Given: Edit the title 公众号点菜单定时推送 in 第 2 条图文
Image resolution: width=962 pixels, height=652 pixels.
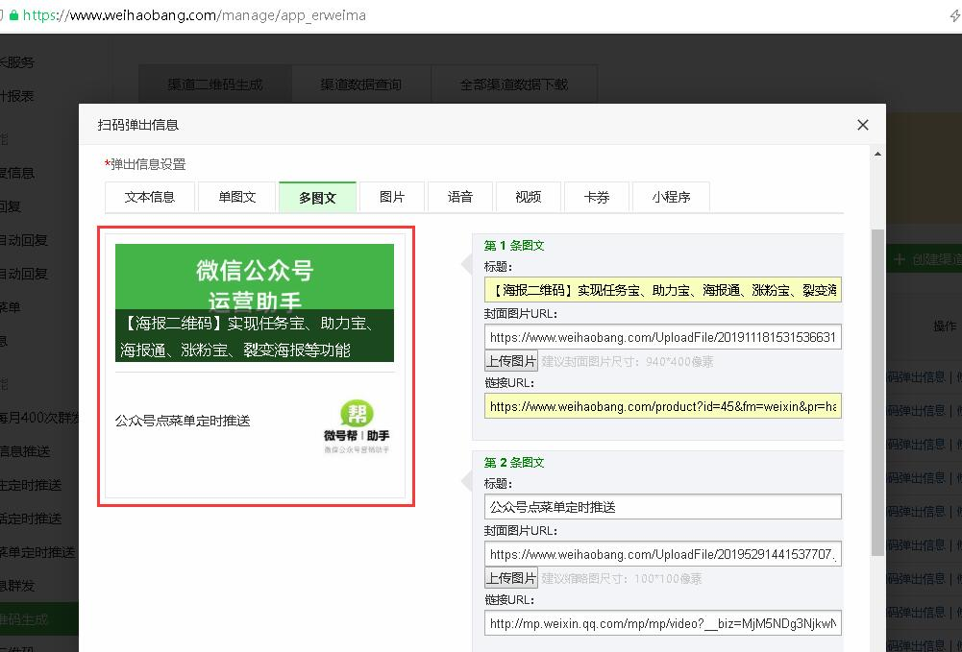Looking at the screenshot, I should [x=662, y=507].
